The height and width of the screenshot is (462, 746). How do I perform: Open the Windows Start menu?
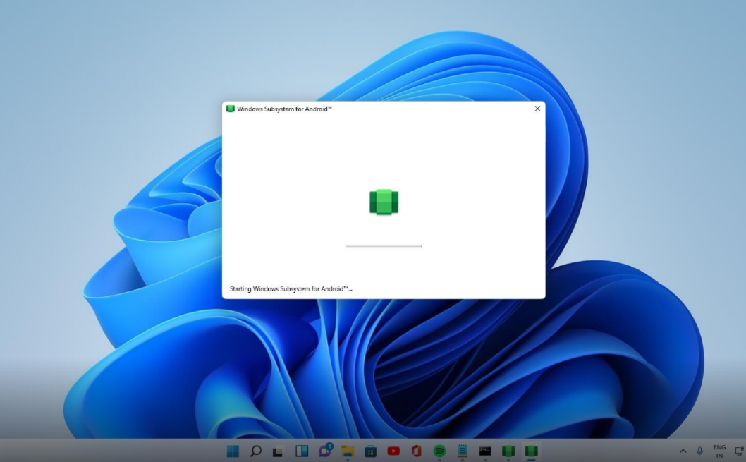[233, 451]
